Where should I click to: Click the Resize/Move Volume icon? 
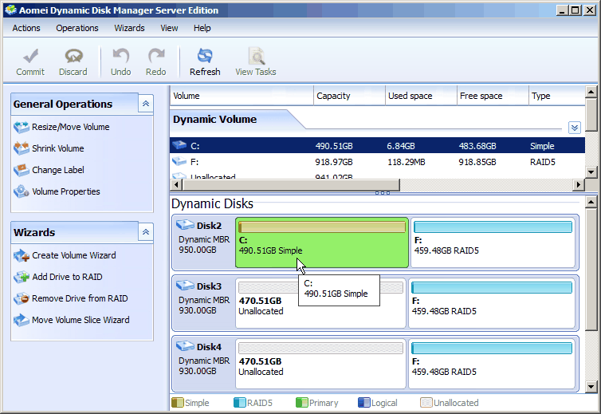22,127
